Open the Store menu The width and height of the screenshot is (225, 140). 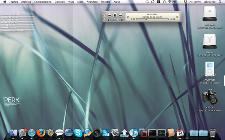[x=80, y=2]
